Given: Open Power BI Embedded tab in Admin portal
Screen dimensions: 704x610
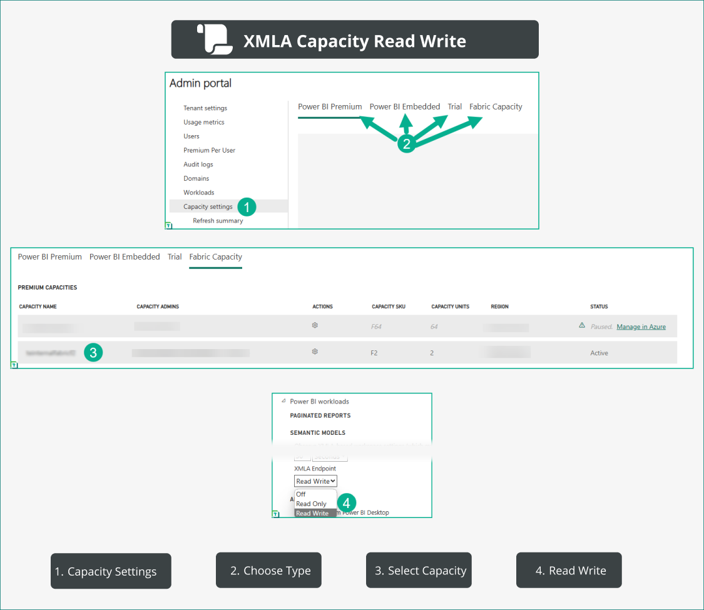Looking at the screenshot, I should [x=404, y=106].
